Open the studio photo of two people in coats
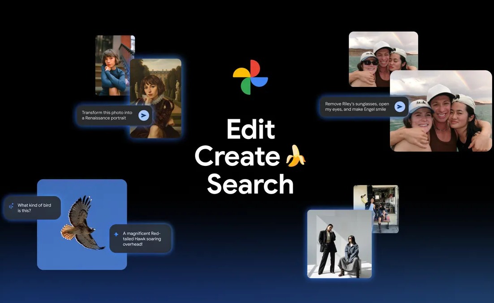The height and width of the screenshot is (303, 494). [339, 244]
